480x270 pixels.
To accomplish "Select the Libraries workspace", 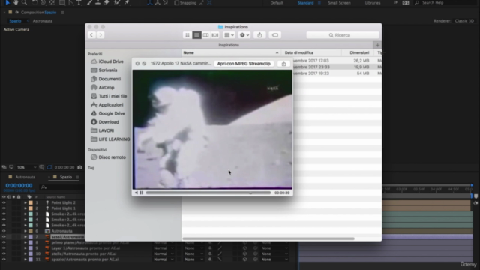I will 373,3.
